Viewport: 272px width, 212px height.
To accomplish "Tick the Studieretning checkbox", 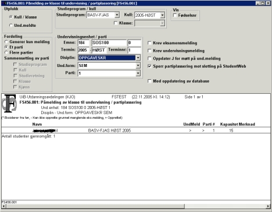I will [x=15, y=76].
